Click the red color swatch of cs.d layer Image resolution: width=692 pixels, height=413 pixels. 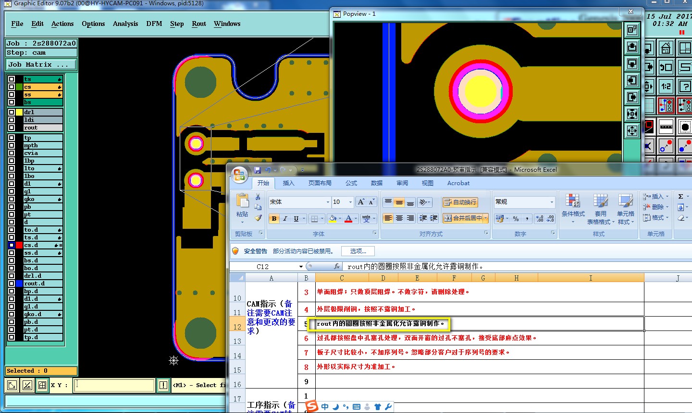click(19, 245)
